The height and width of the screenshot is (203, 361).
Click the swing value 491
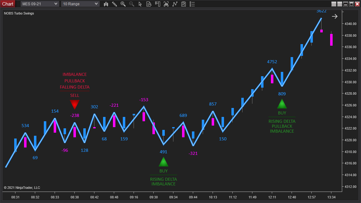[x=164, y=152]
